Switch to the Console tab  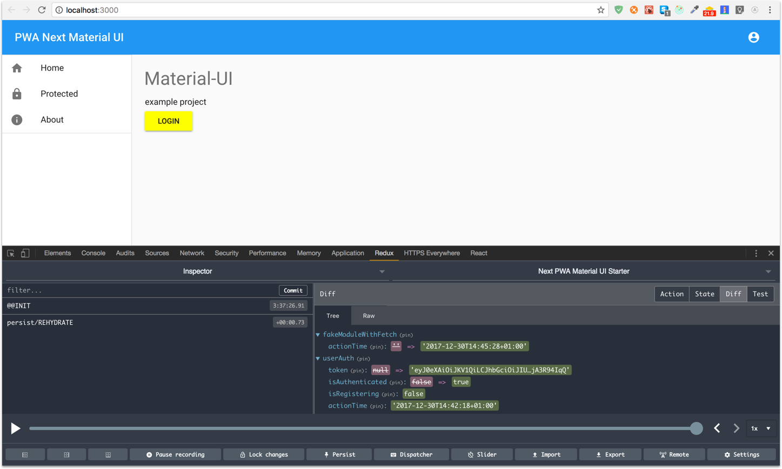pyautogui.click(x=93, y=253)
